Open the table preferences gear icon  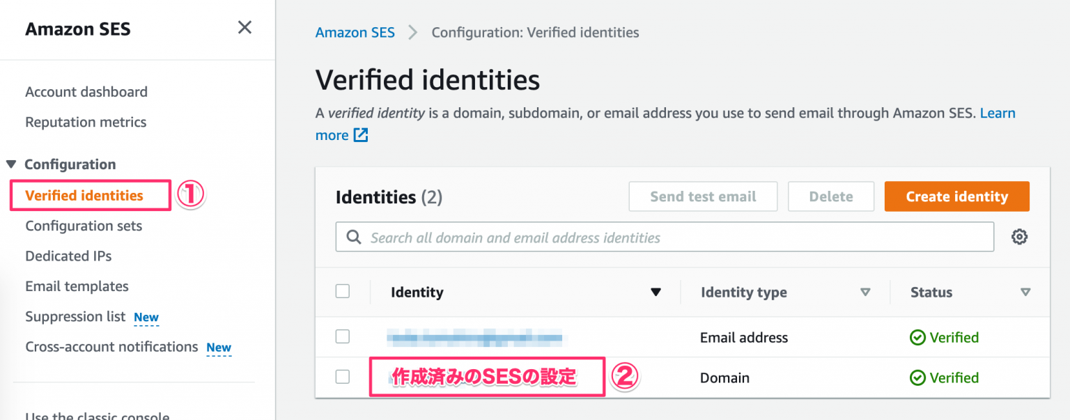(1019, 238)
